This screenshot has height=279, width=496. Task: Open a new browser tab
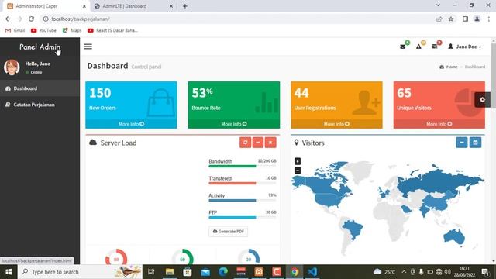click(x=185, y=6)
